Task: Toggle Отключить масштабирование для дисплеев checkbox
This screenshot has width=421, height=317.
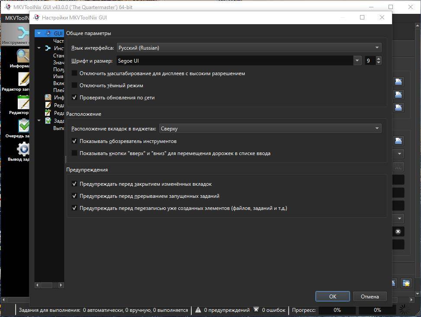Action: coord(74,73)
